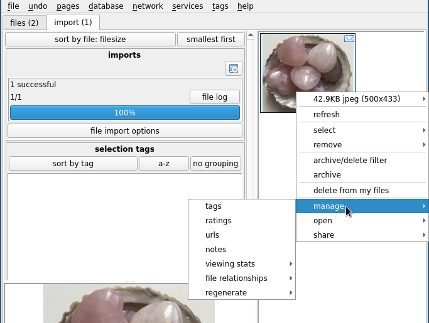Screen dimensions: 429x323
Task: Click the import status icon button under imports
Action: [x=233, y=68]
